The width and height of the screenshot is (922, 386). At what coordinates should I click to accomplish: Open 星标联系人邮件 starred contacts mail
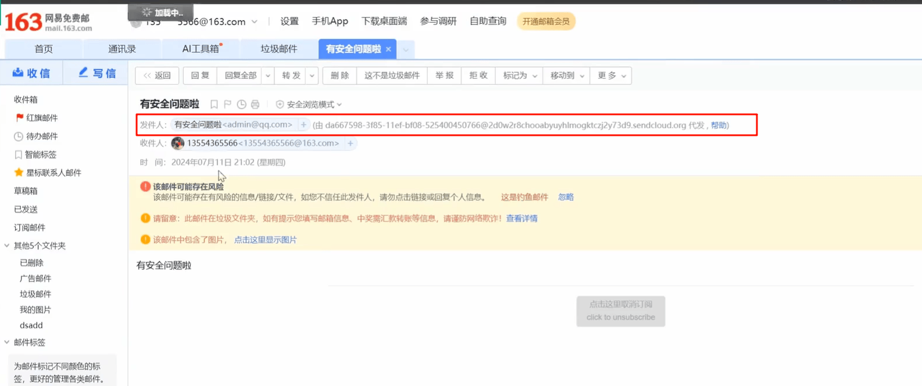48,172
